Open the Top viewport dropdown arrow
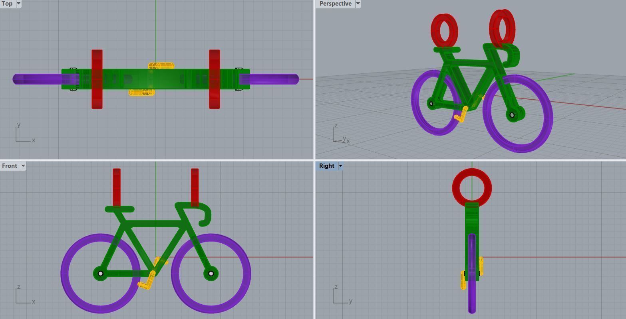This screenshot has width=626, height=319. tap(18, 4)
